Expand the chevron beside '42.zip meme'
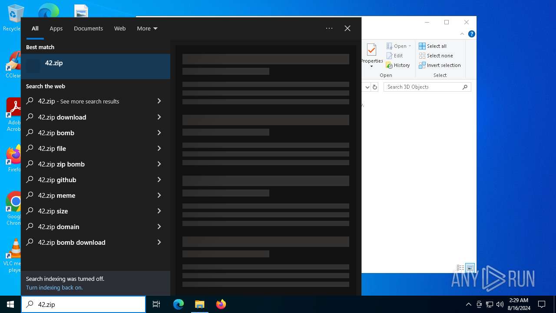This screenshot has width=556, height=313. [x=159, y=195]
